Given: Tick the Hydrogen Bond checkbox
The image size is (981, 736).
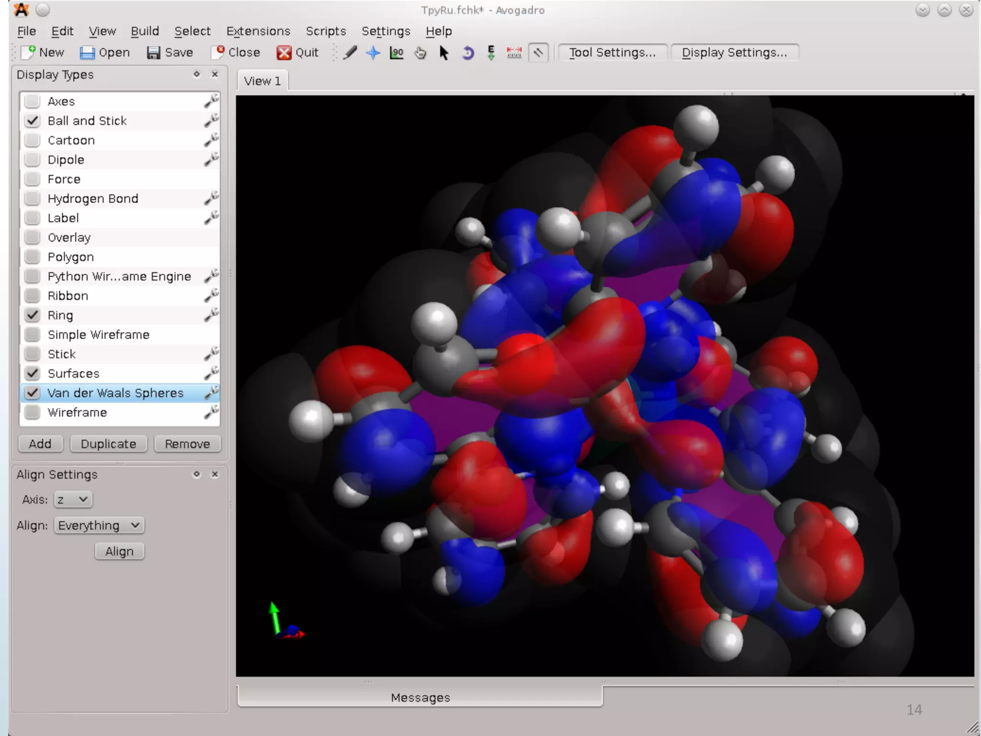Looking at the screenshot, I should click(x=33, y=198).
